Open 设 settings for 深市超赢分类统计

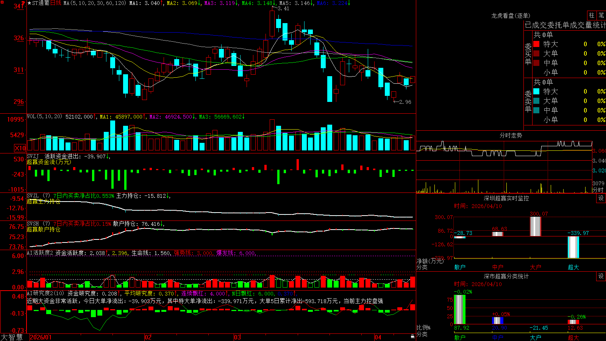[x=601, y=276]
